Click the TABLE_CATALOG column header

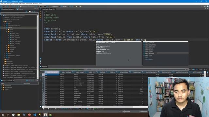point(52,72)
